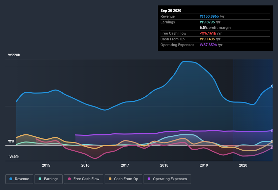Click the 2015 label on the time axis
This screenshot has width=278, height=190.
pyautogui.click(x=46, y=165)
